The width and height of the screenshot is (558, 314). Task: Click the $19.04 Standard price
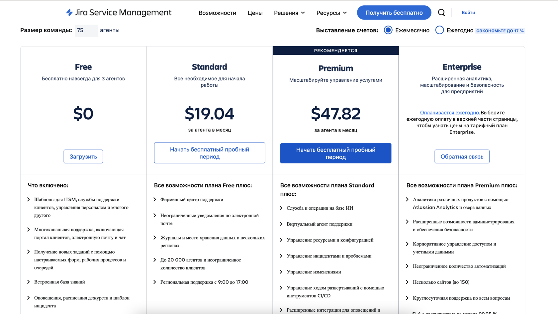click(x=210, y=114)
